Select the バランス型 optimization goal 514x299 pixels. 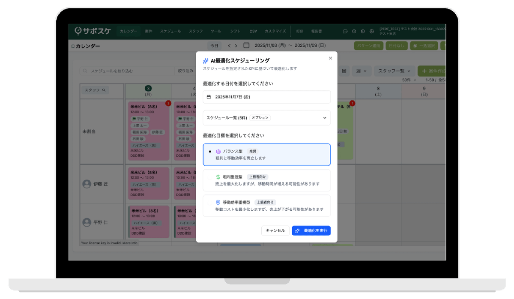pos(266,155)
